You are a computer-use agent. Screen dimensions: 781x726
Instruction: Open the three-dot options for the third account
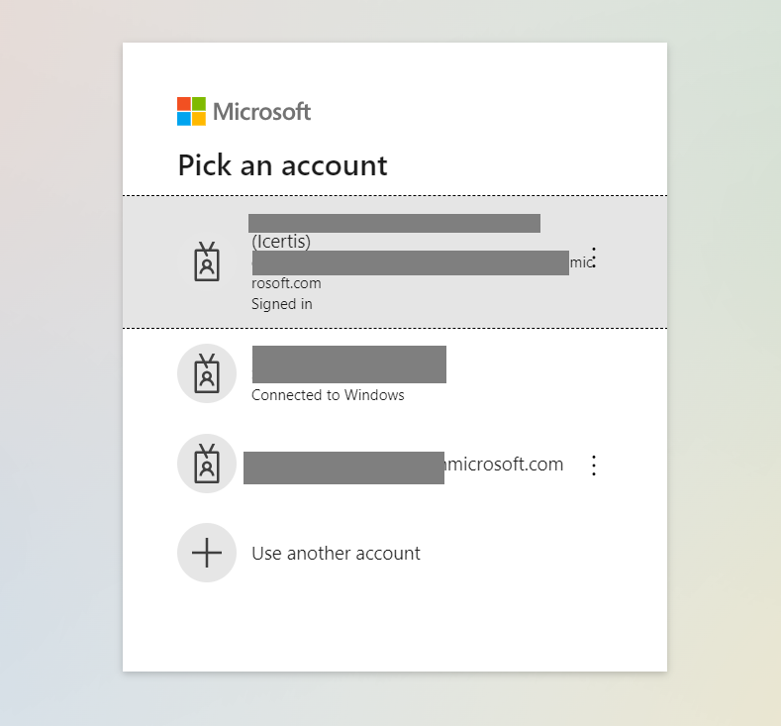[594, 466]
